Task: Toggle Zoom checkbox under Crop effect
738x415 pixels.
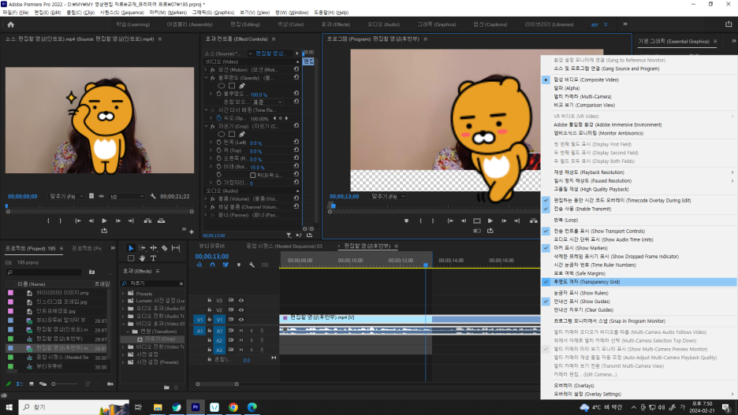Action: pos(253,175)
